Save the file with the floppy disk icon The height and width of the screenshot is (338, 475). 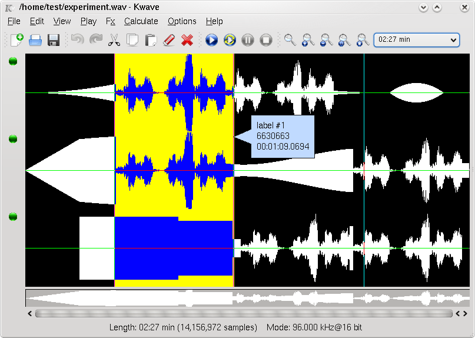click(x=54, y=40)
